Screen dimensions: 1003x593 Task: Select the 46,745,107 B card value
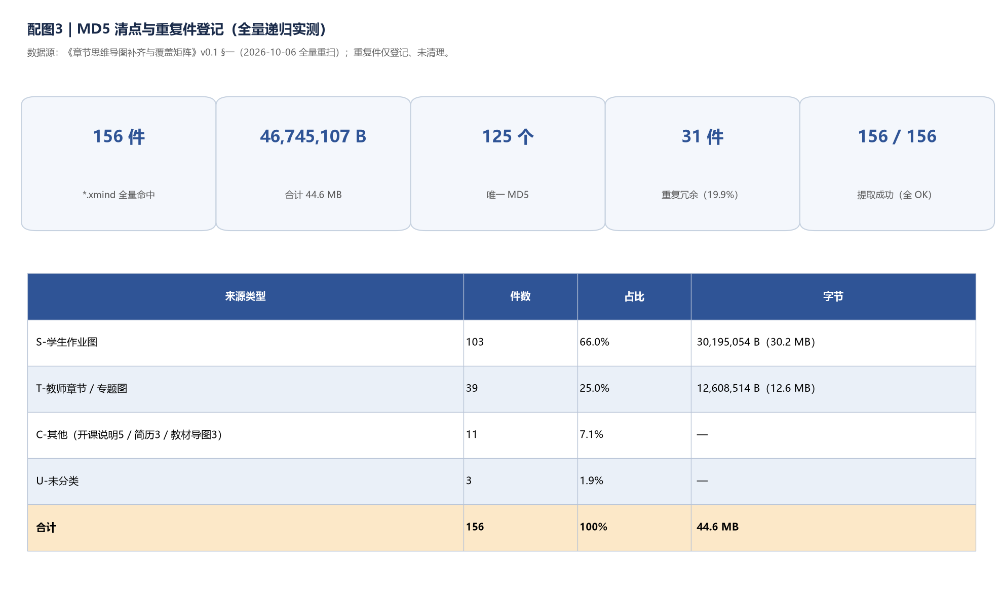pyautogui.click(x=313, y=136)
